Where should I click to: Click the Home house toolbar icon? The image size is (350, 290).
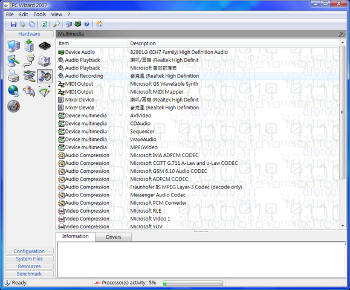pos(99,24)
